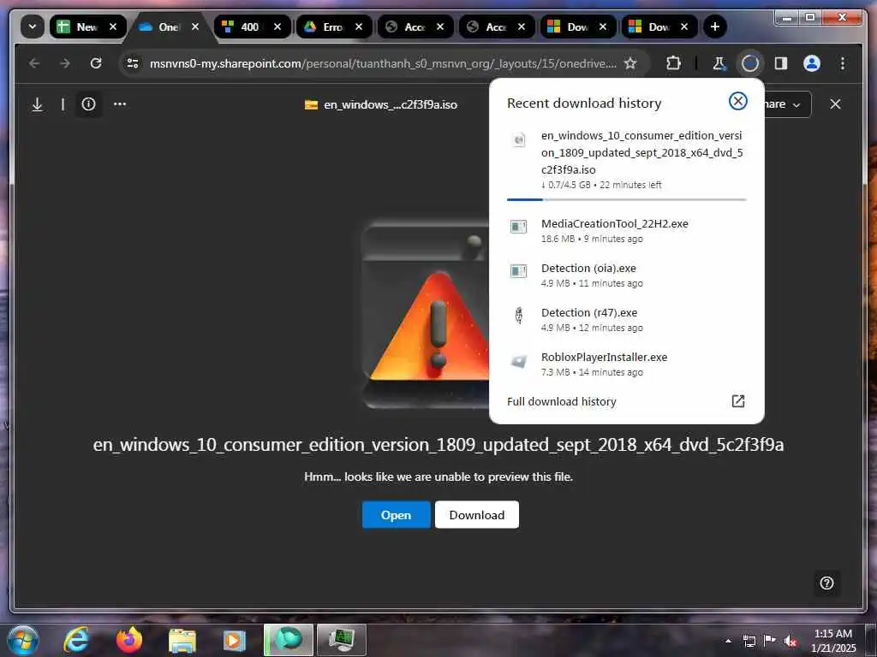Open the help question mark icon

[x=826, y=583]
